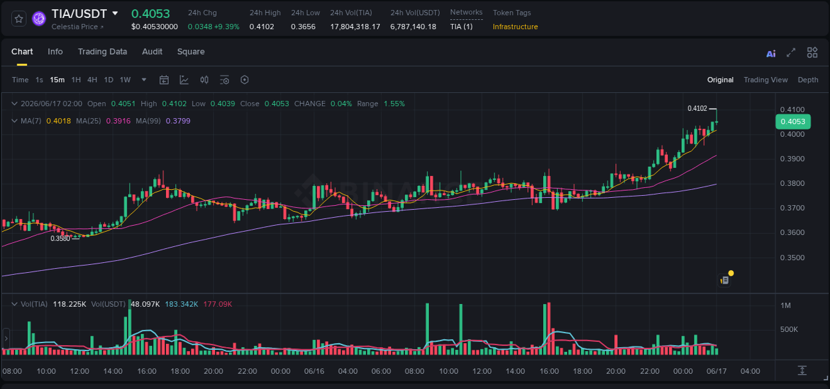Collapse the Vol(TIA) indicator row chevron
This screenshot has height=389, width=830.
pyautogui.click(x=15, y=304)
